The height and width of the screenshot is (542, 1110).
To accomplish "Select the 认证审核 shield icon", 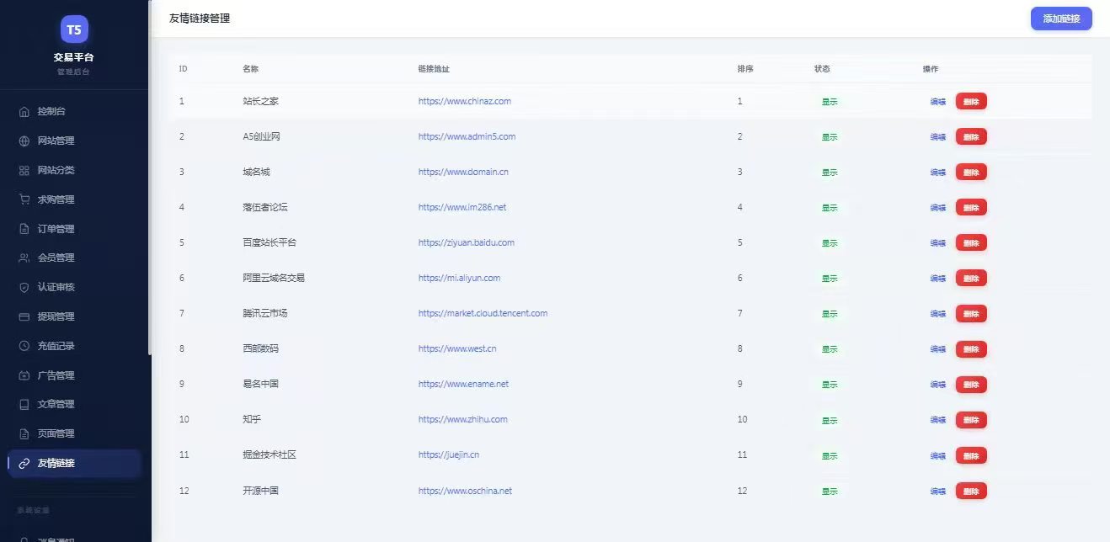I will pos(24,287).
